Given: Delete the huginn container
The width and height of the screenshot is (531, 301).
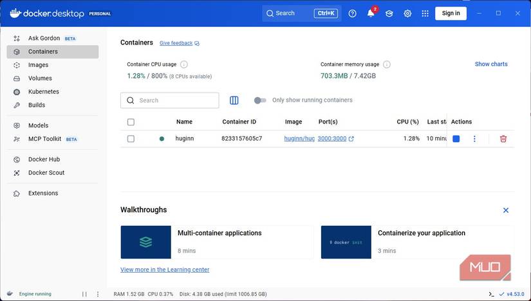Looking at the screenshot, I should click(x=503, y=138).
